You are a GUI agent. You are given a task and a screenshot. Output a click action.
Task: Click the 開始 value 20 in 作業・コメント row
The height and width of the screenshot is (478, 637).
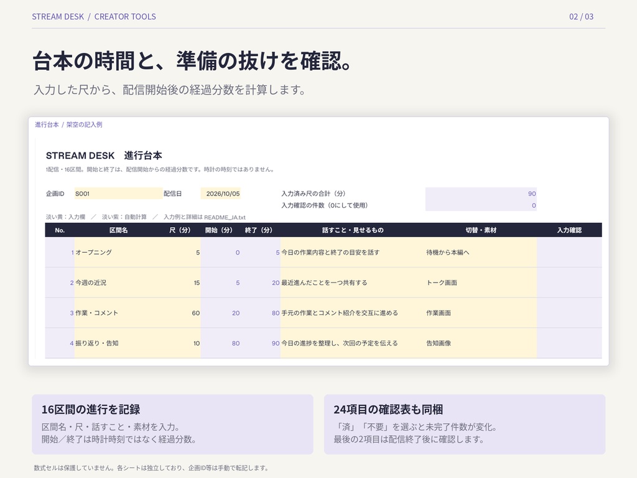click(x=221, y=313)
